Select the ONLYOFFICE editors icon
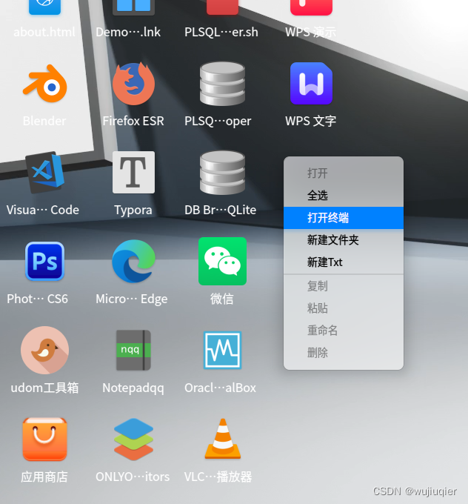468x504 pixels. pyautogui.click(x=133, y=439)
